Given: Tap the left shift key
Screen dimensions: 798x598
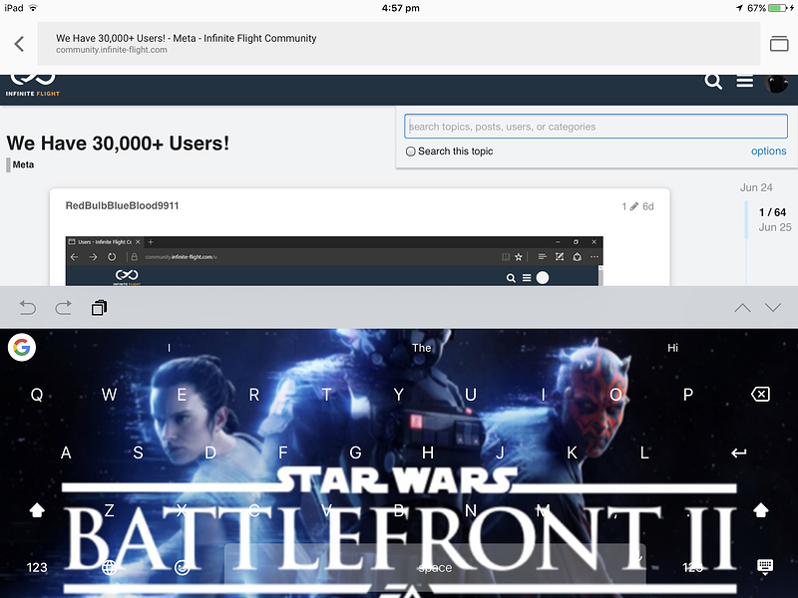Looking at the screenshot, I should coord(37,510).
